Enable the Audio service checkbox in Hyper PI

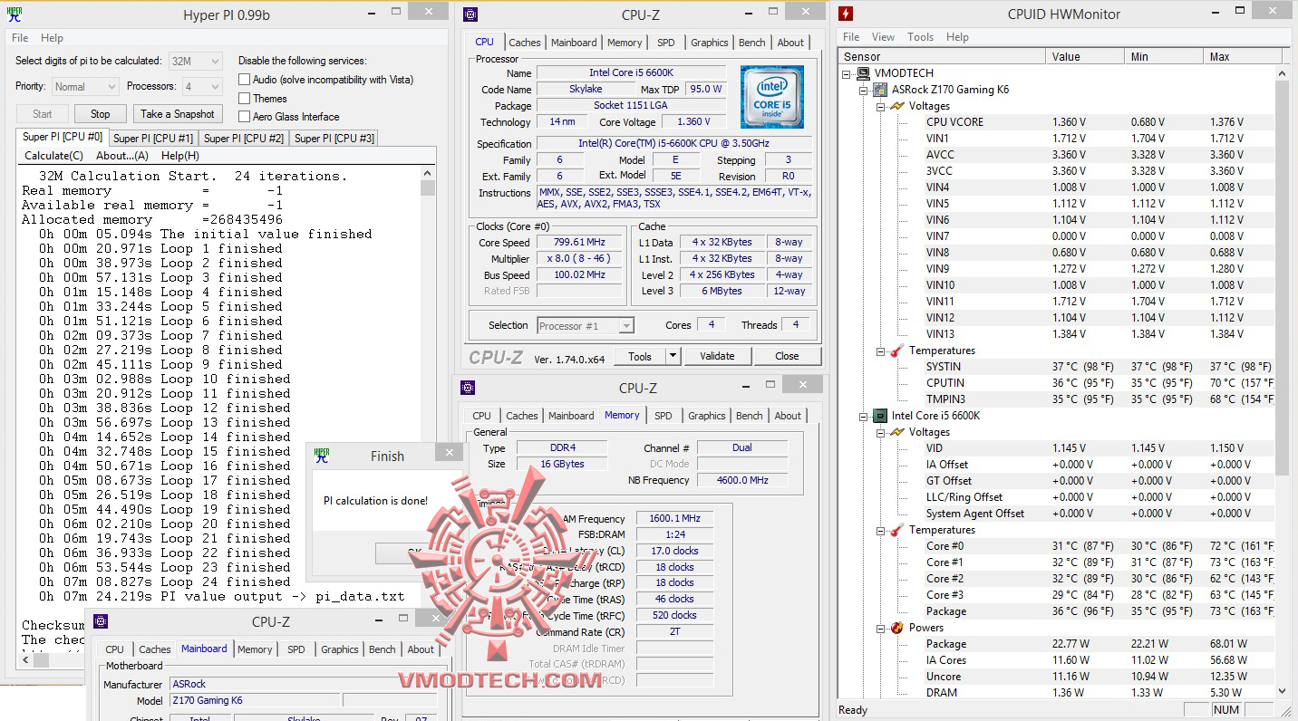pos(245,80)
